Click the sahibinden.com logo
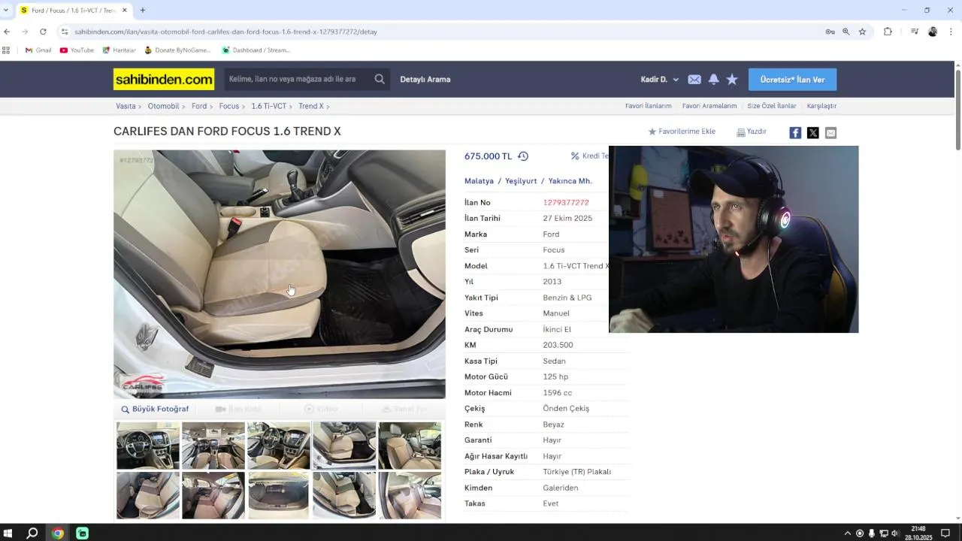The width and height of the screenshot is (962, 541). coord(164,79)
